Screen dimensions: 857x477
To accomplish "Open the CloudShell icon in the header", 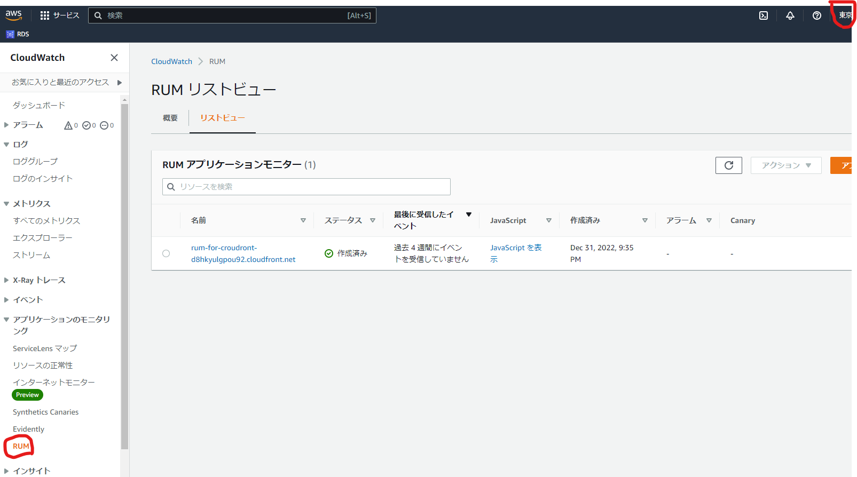I will click(764, 15).
